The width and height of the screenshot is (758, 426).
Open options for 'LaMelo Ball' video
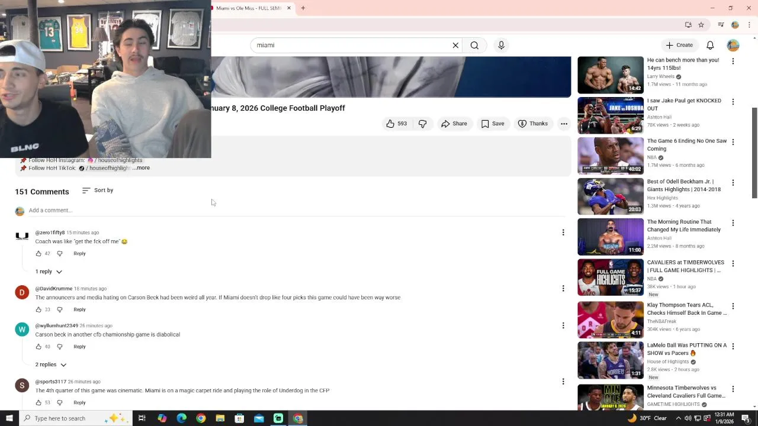(x=733, y=347)
